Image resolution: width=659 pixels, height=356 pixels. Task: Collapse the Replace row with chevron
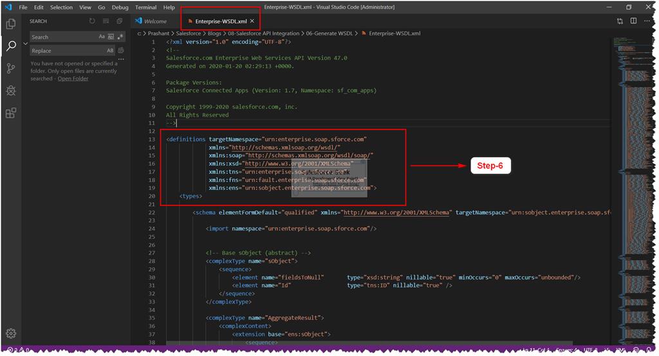[25, 44]
